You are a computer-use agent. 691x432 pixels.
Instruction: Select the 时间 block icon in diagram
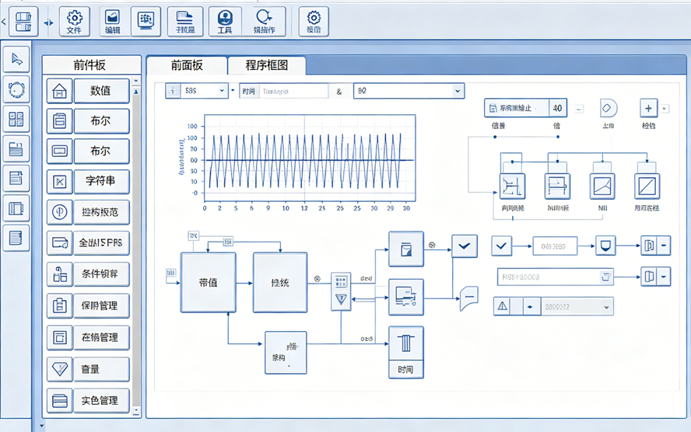tap(406, 351)
